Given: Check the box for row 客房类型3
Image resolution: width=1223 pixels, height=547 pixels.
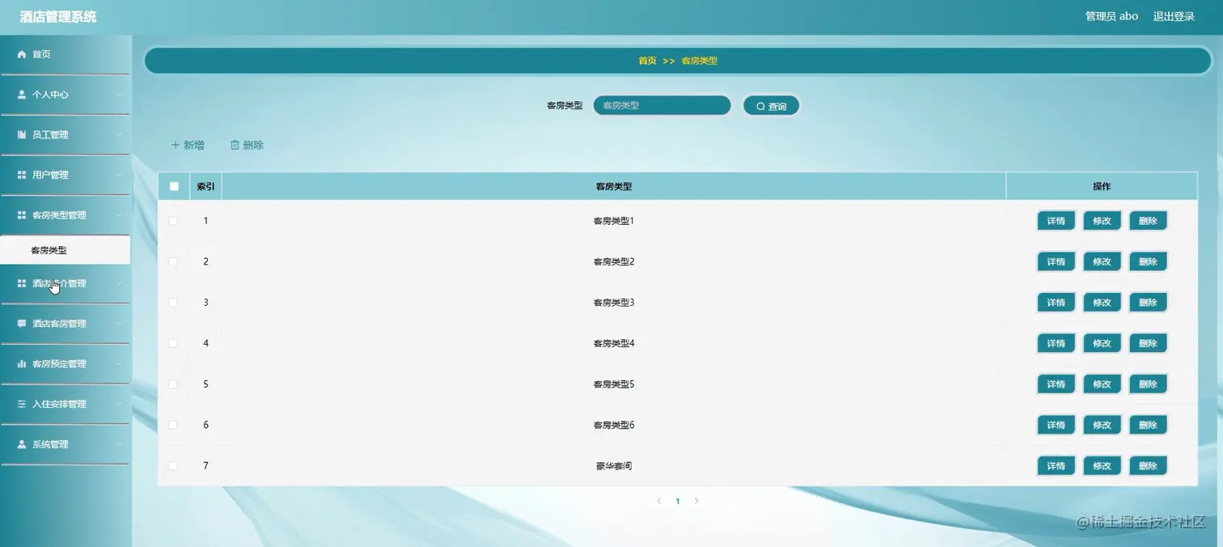Looking at the screenshot, I should pos(173,303).
